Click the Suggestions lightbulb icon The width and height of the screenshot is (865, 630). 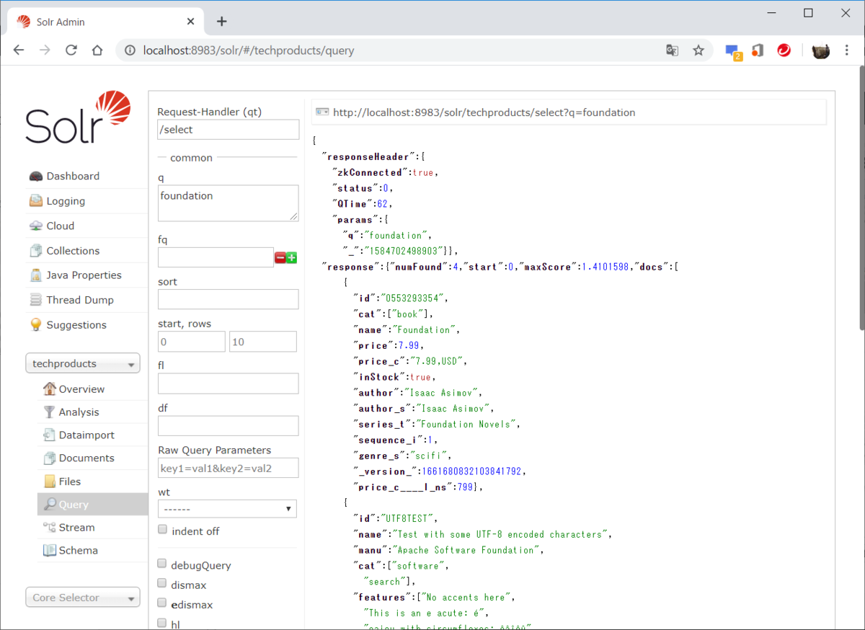click(x=36, y=324)
